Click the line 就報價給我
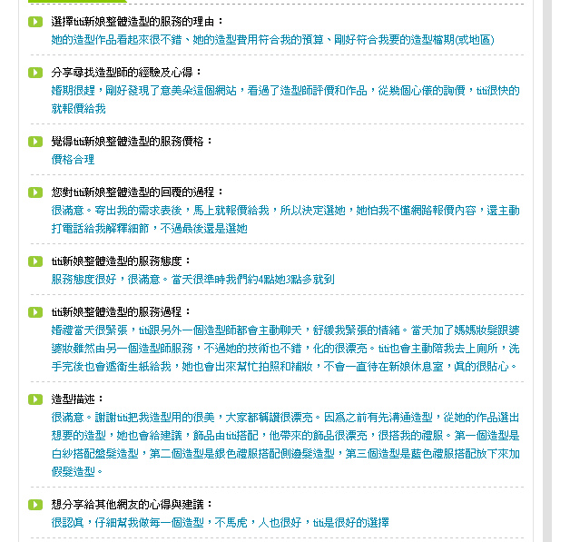This screenshot has width=570, height=542. [79, 109]
